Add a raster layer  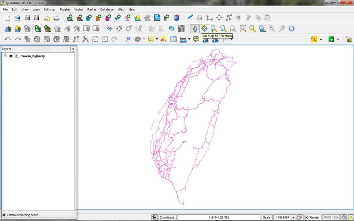pos(80,18)
